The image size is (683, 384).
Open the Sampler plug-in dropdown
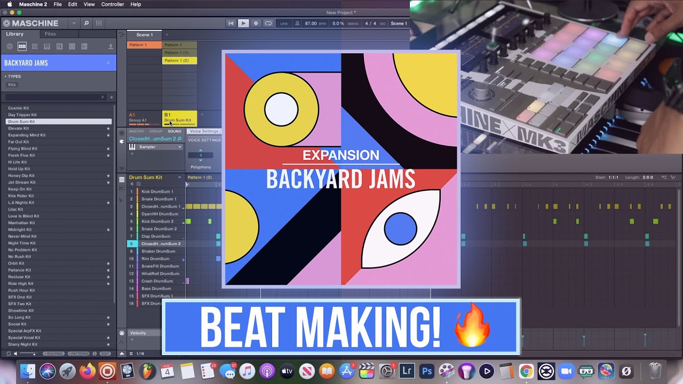tap(180, 147)
